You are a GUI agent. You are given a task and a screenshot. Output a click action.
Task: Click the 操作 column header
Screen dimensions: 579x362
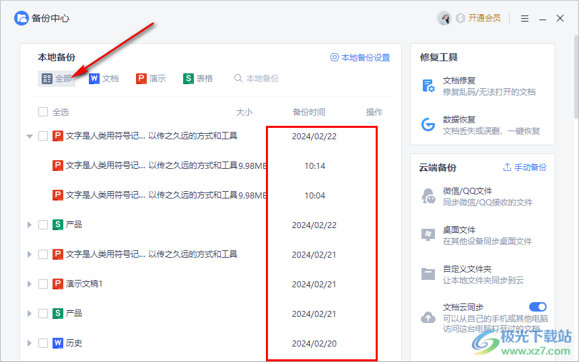point(374,112)
